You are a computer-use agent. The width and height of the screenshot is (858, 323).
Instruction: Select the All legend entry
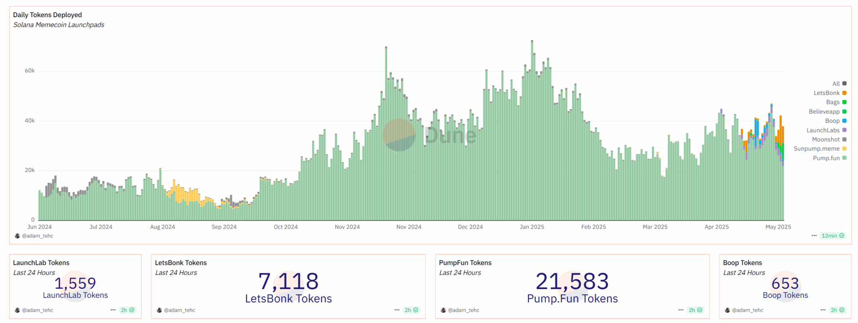point(836,84)
